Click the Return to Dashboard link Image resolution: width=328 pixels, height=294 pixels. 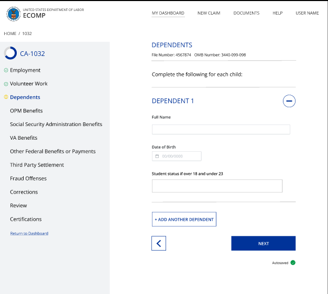(29, 233)
